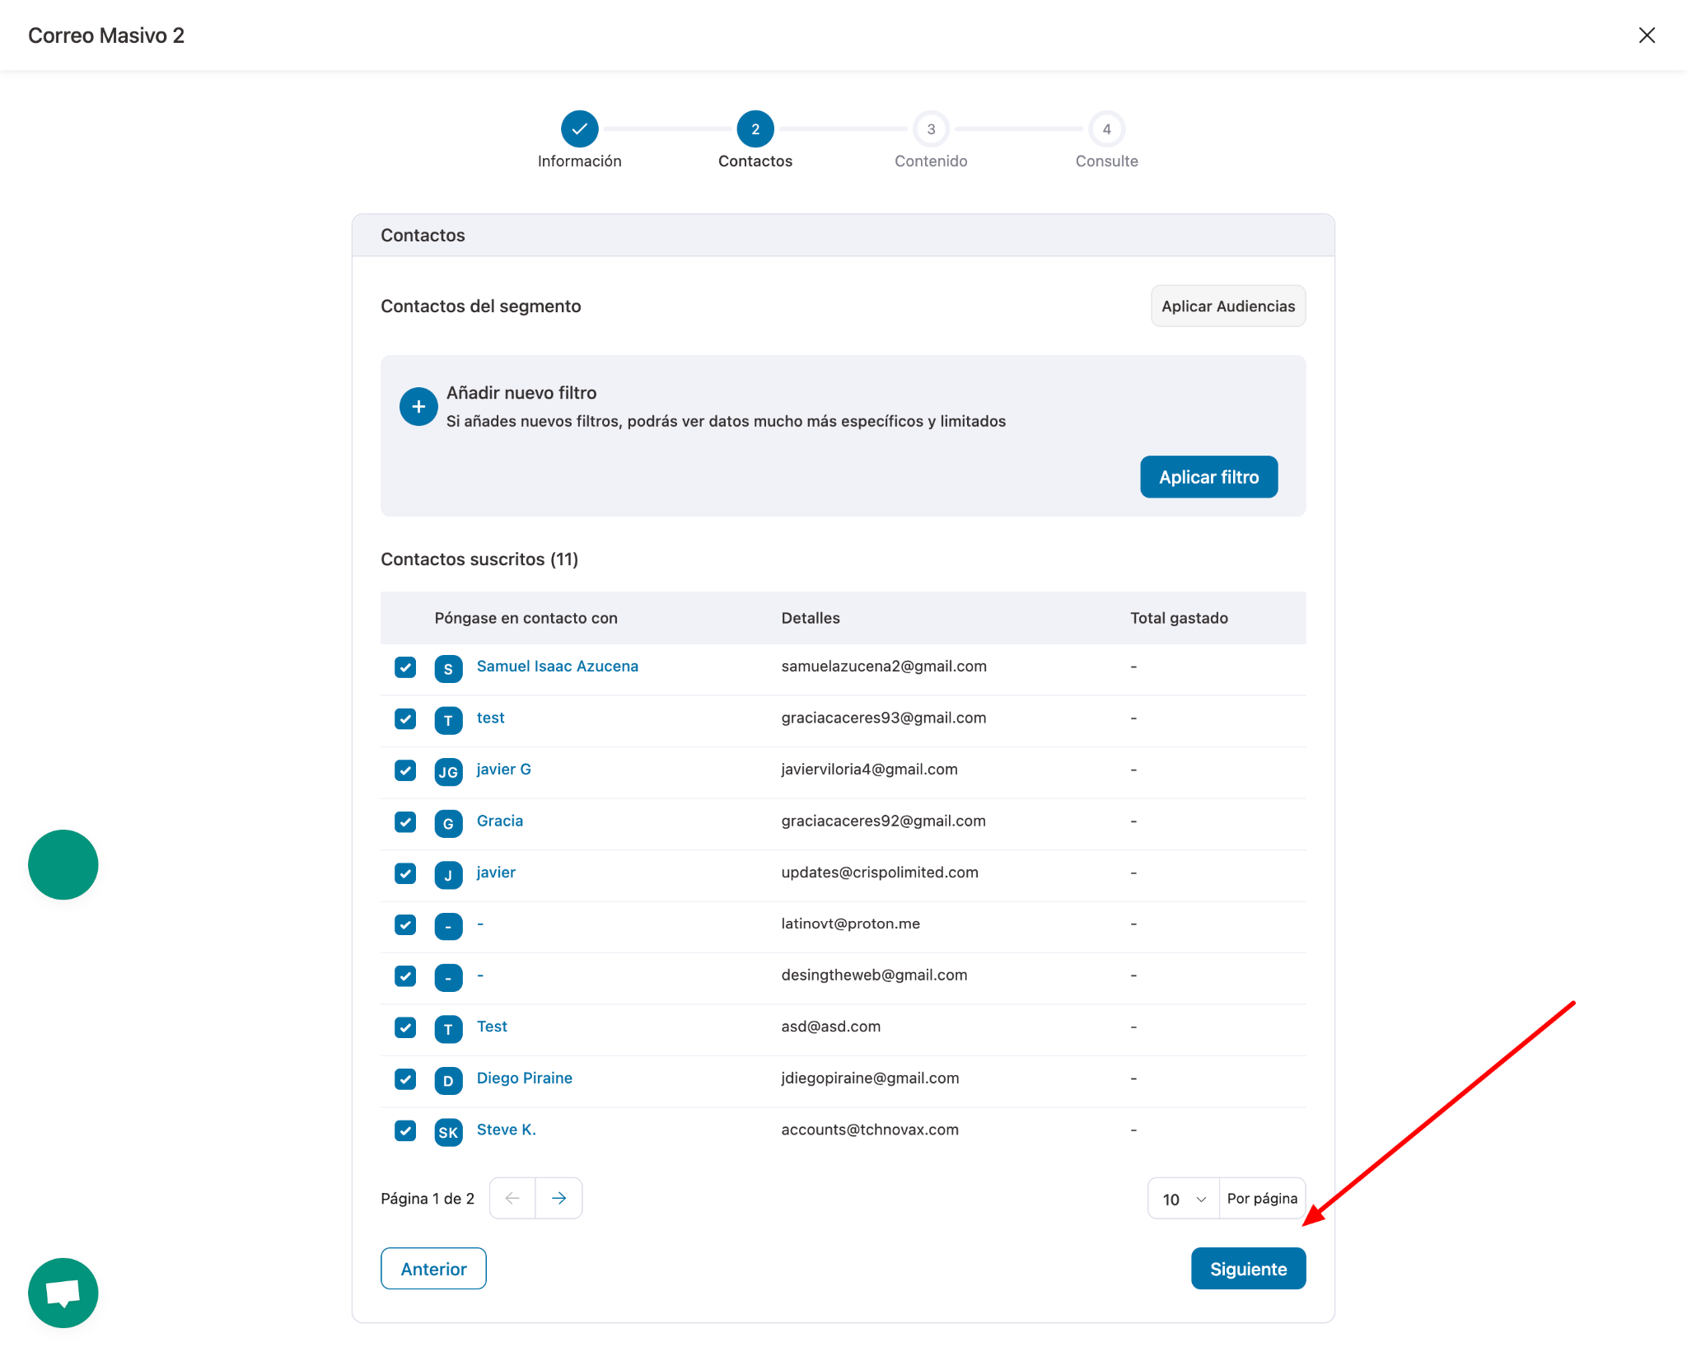This screenshot has height=1352, width=1687.
Task: Click the SK avatar for Steve K.
Action: (x=448, y=1132)
